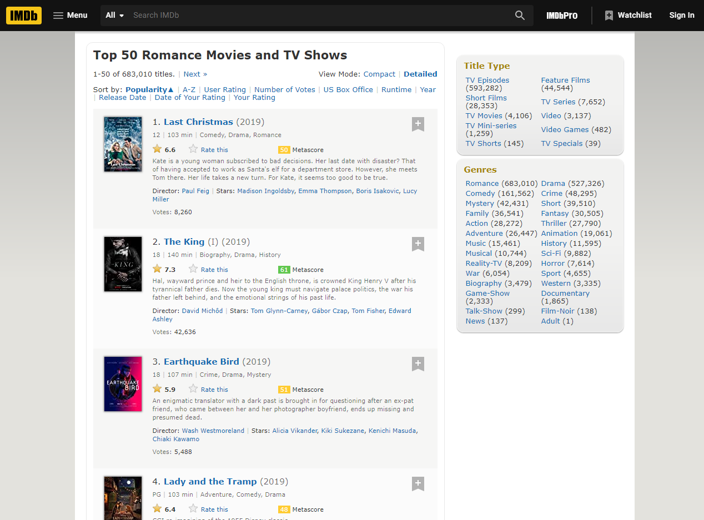Click Earthquake Bird poster thumbnail

click(123, 384)
